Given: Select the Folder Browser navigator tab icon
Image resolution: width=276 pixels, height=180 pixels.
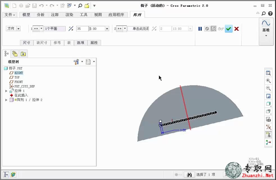Looking at the screenshot, I should point(15,54).
